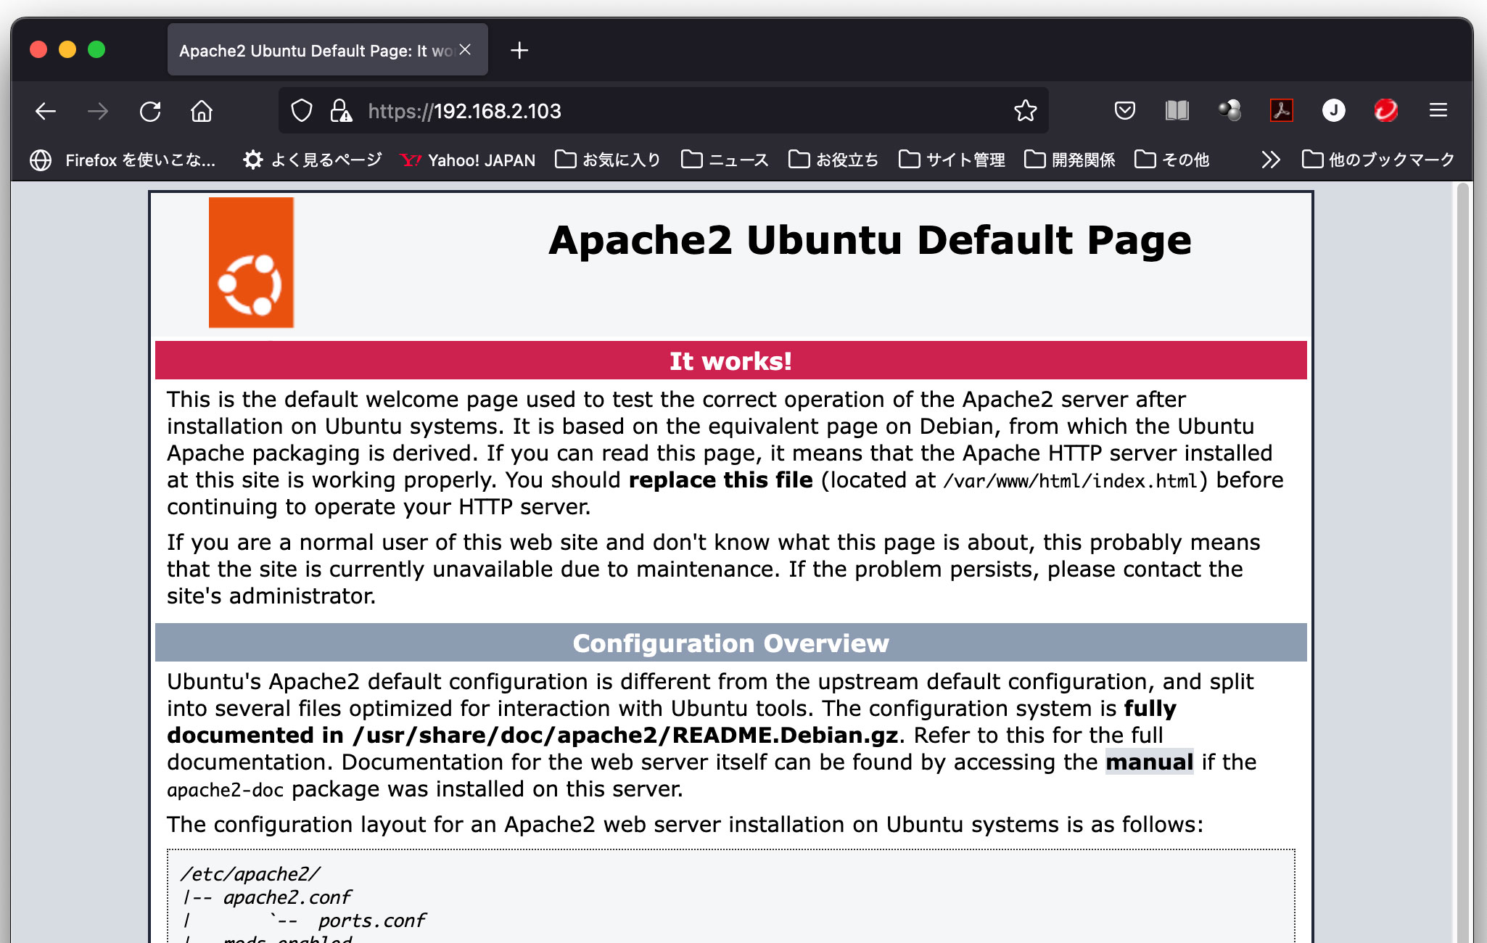Show site security lock warning info
The height and width of the screenshot is (943, 1487).
(x=341, y=111)
